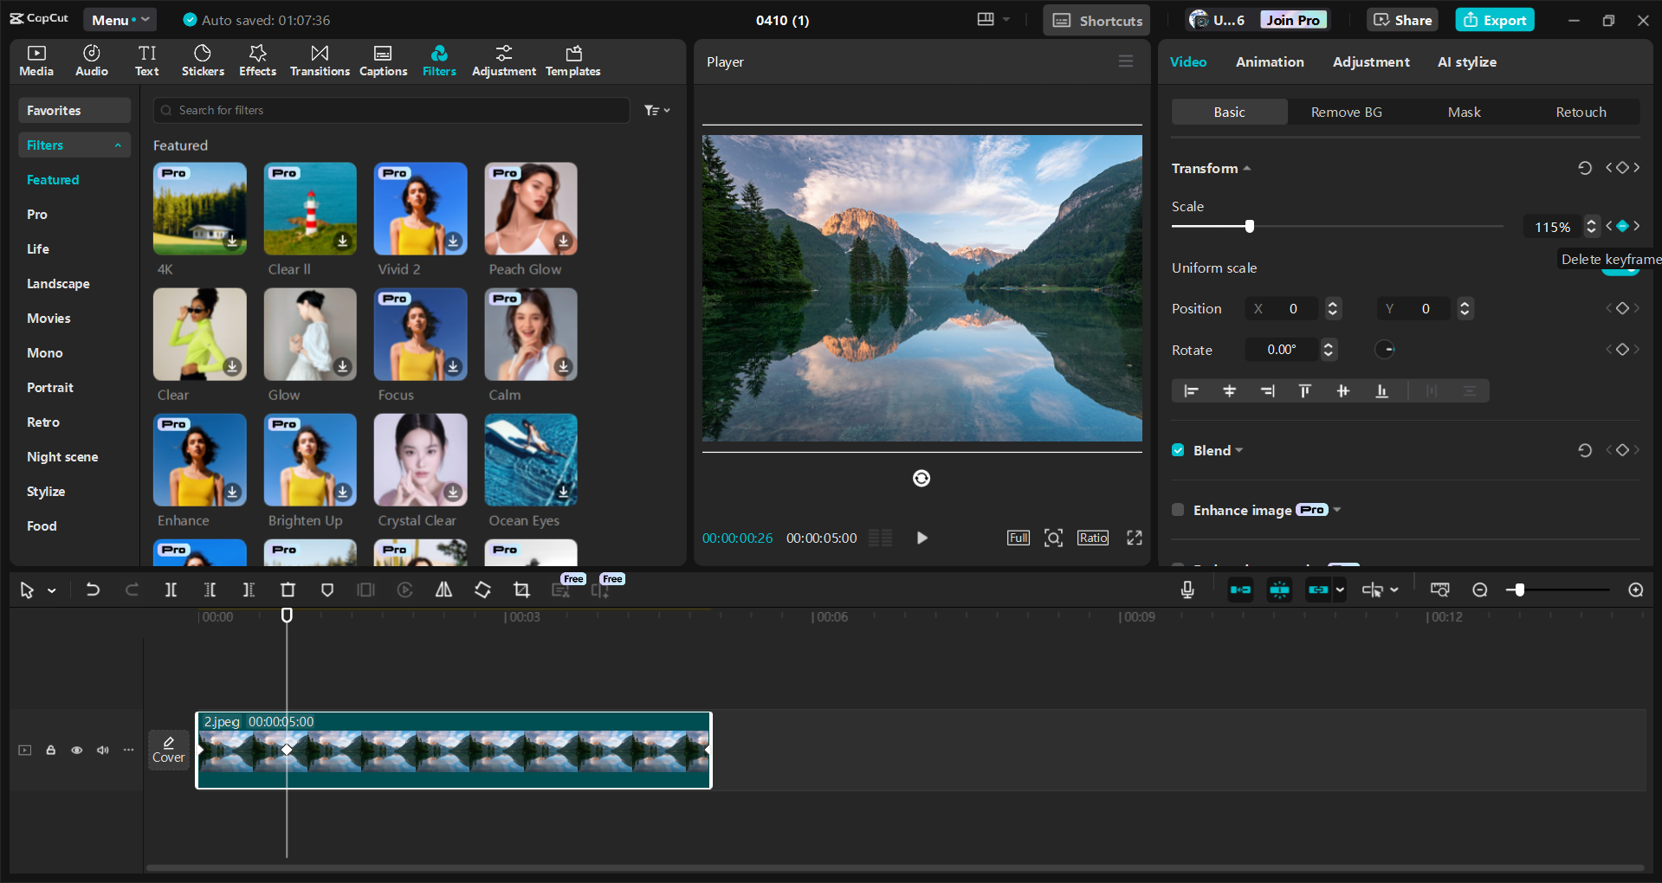This screenshot has width=1662, height=883.
Task: Enable the Enhance image checkbox
Action: (x=1178, y=510)
